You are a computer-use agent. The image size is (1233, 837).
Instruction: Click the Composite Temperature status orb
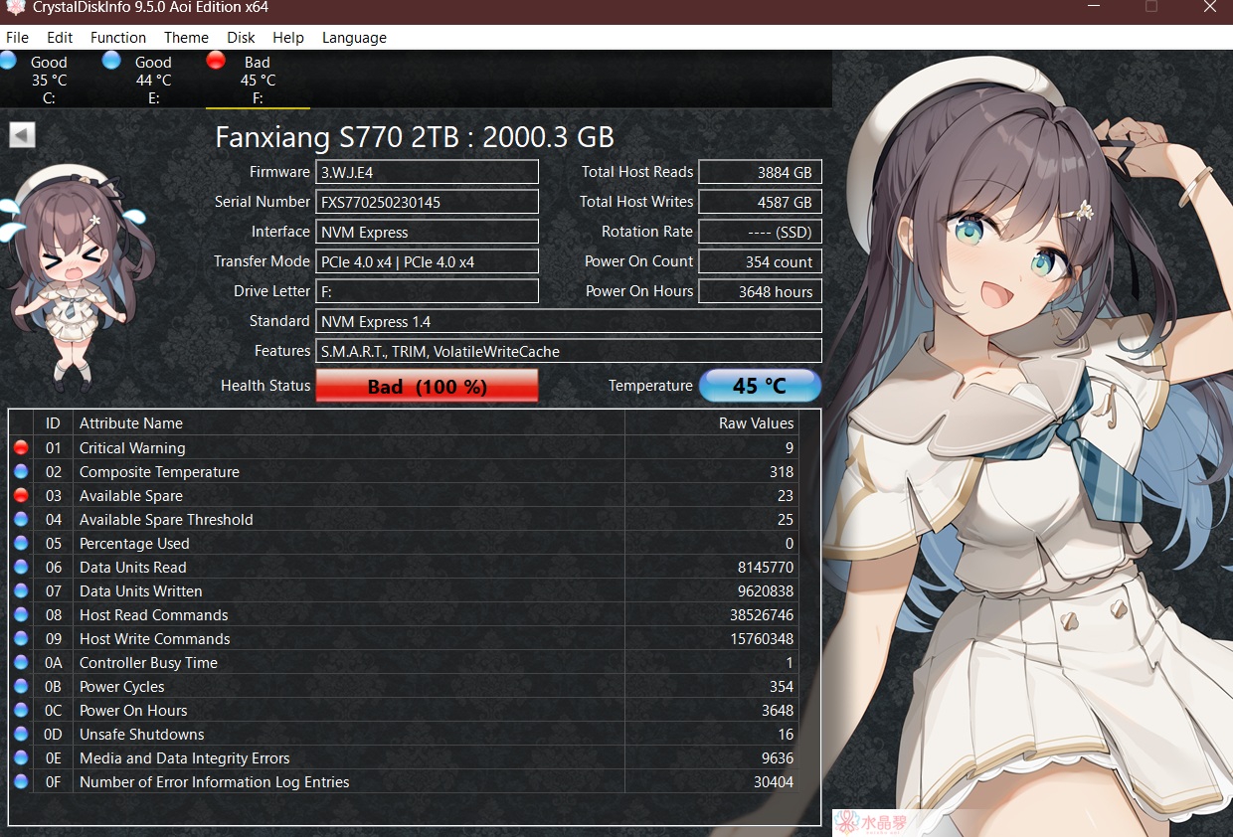coord(21,472)
